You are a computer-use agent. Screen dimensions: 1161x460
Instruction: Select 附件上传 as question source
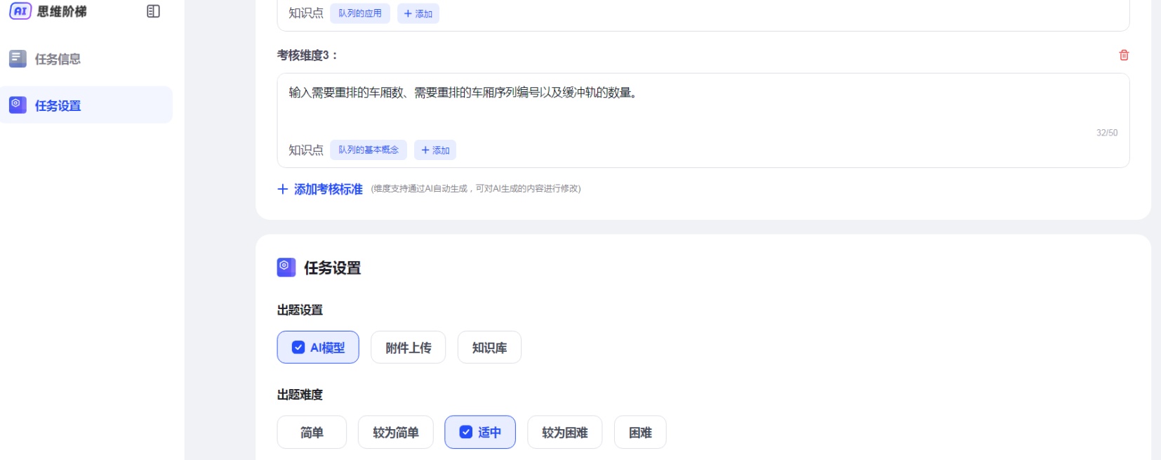[409, 348]
